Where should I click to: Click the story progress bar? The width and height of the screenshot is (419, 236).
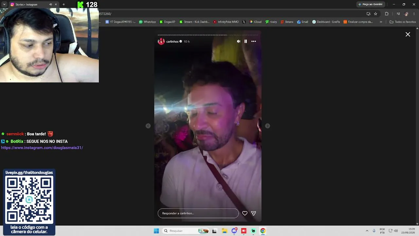coord(208,35)
